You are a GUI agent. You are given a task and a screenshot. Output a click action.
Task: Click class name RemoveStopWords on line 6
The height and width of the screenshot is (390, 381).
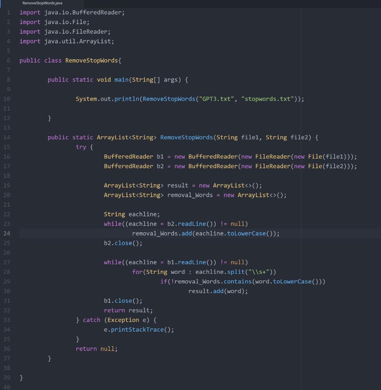(91, 61)
